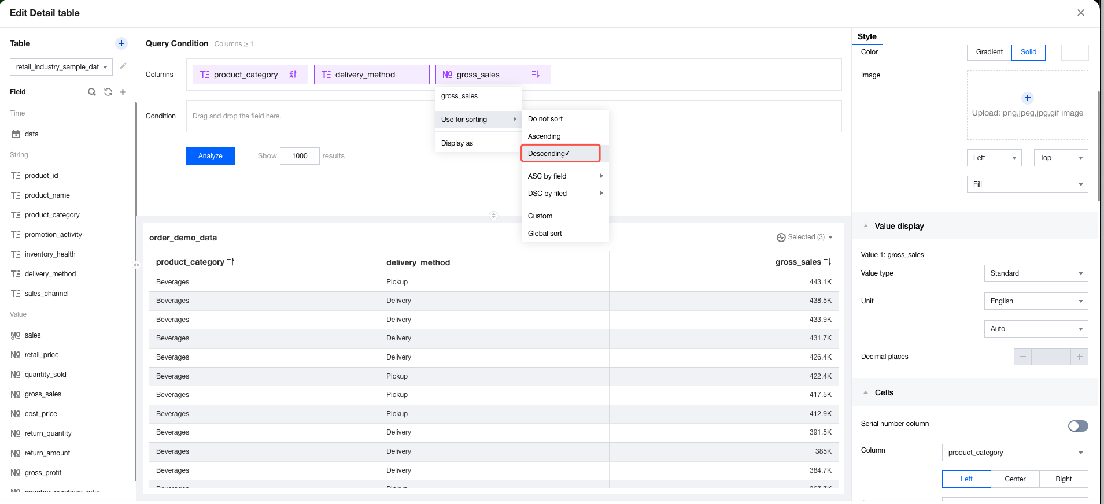Click sort icon in gross_sales table header
The height and width of the screenshot is (504, 1104).
click(x=827, y=262)
